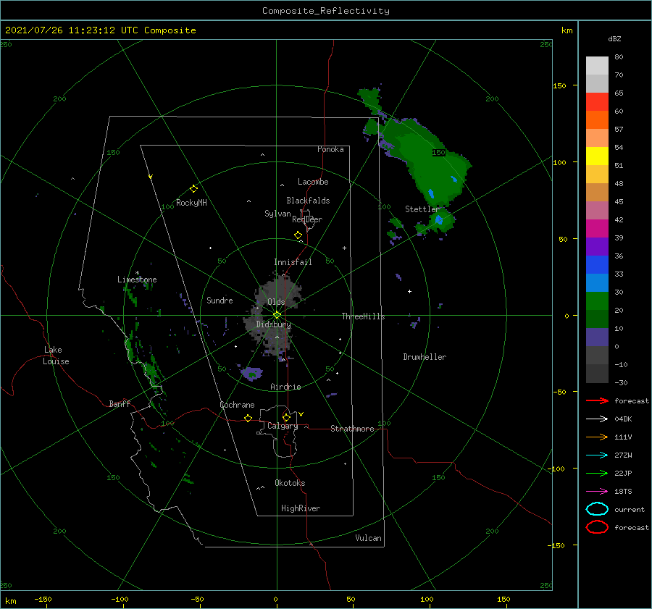Screen dimensions: 652x609
Task: Click the Lacombe city label
Action: [x=313, y=182]
